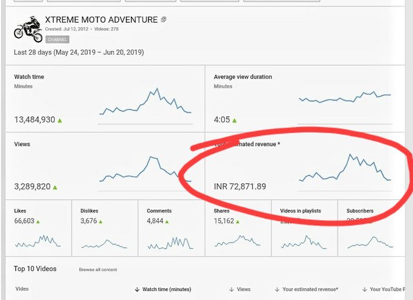Click the XTREME MOTO ADVENTURE channel title

click(x=101, y=19)
